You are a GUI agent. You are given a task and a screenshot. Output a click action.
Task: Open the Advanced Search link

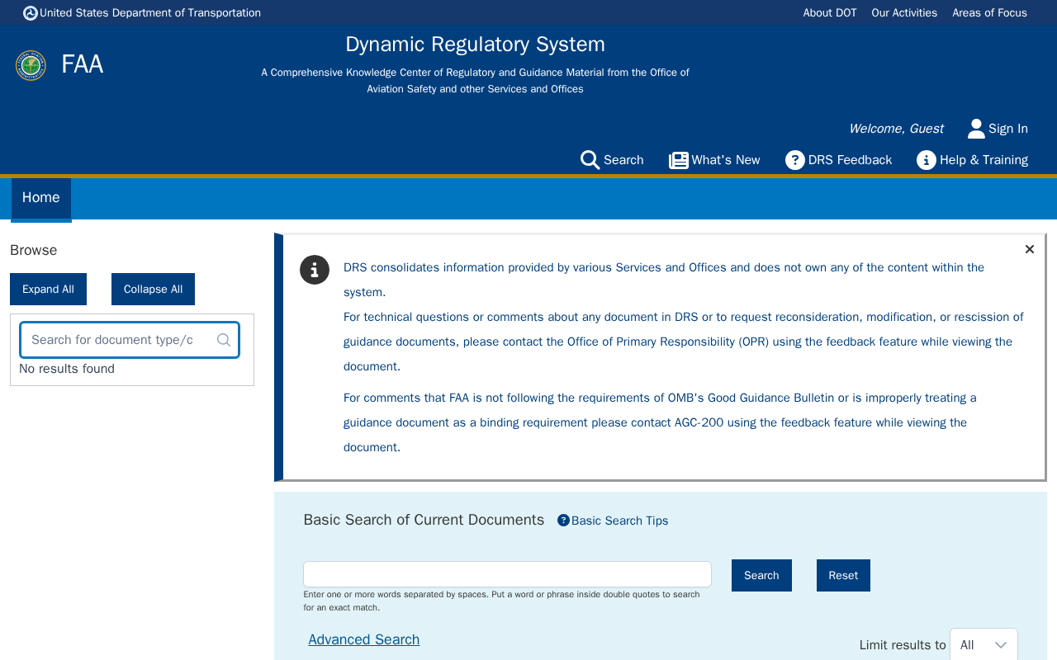[364, 639]
